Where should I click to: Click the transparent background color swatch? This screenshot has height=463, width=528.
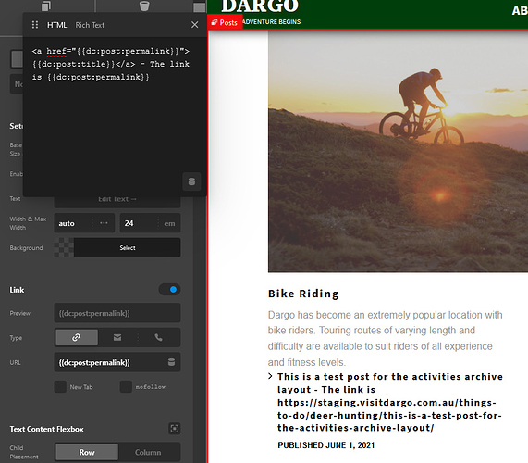pyautogui.click(x=64, y=248)
